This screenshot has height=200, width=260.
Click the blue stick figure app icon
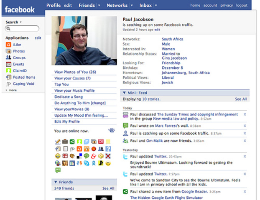94,163
